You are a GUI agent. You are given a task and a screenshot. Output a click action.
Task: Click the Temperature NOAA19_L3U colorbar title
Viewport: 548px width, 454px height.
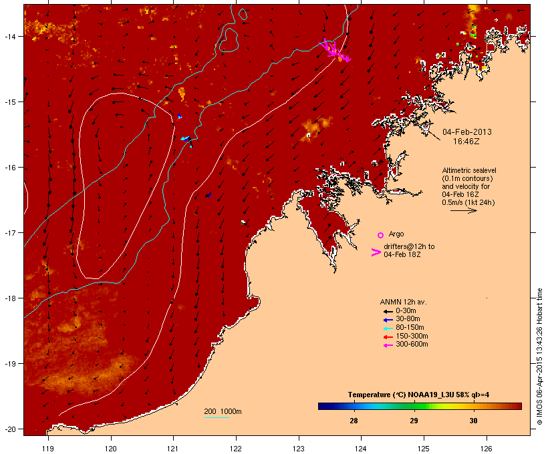pos(418,395)
